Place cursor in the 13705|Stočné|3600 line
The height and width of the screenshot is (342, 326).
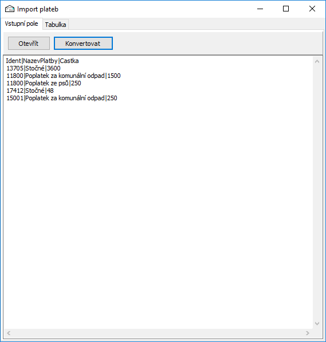33,68
